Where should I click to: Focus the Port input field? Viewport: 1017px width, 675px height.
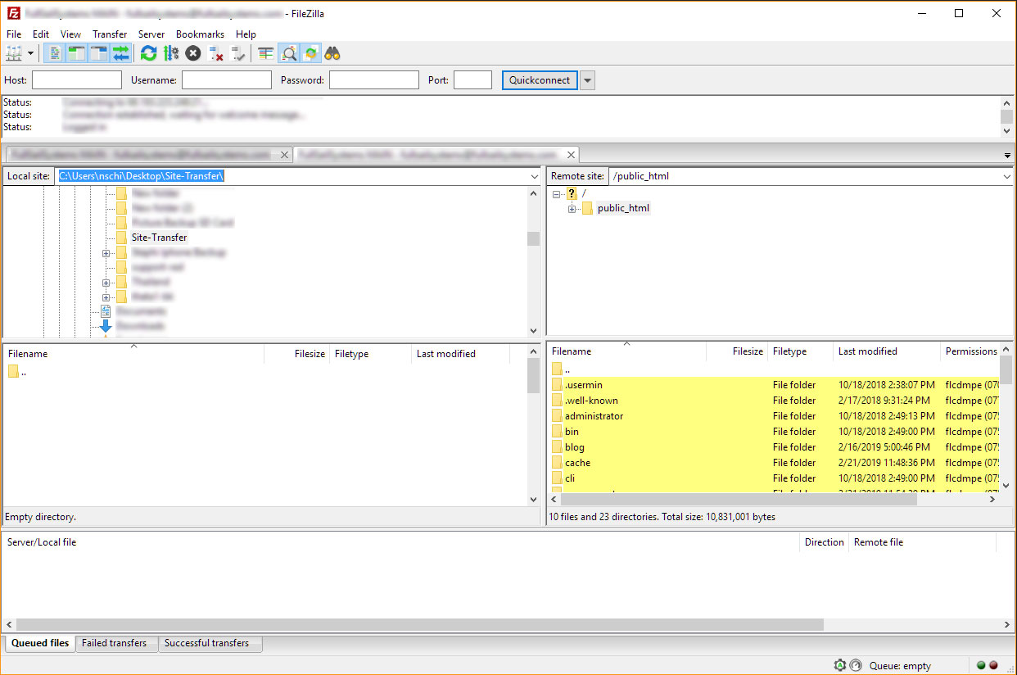[x=472, y=80]
